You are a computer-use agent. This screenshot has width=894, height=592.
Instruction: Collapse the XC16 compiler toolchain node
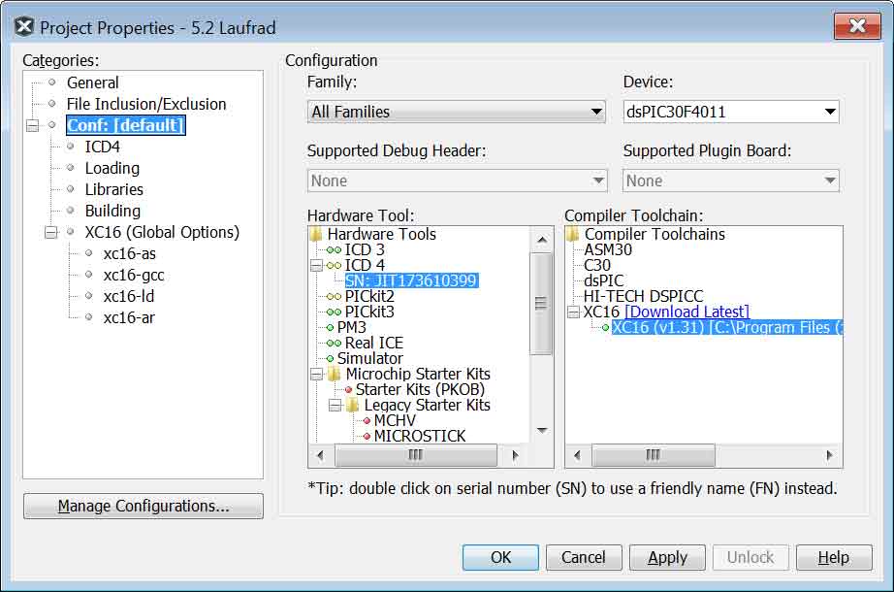(574, 312)
